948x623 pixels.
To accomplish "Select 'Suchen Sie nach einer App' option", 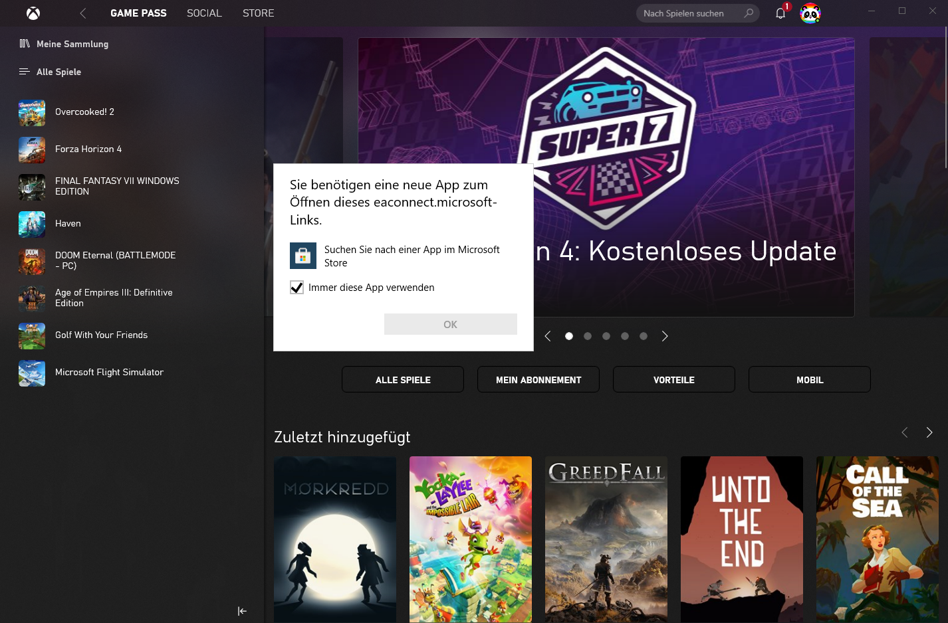I will tap(403, 256).
